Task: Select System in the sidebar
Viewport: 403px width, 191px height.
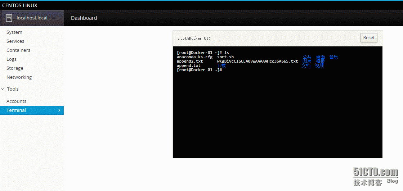Action: pyautogui.click(x=14, y=32)
